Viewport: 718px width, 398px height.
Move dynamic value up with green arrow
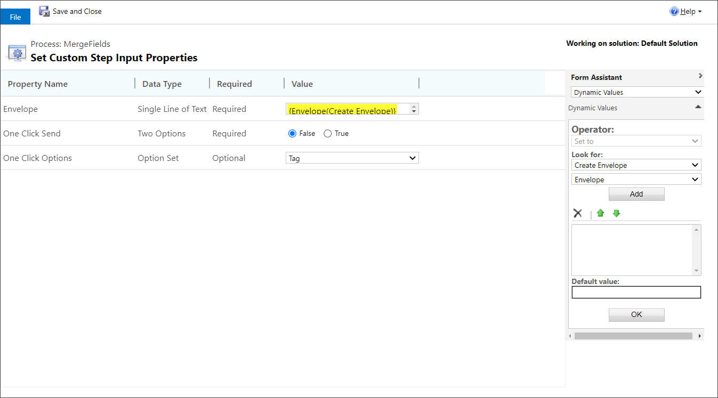600,213
